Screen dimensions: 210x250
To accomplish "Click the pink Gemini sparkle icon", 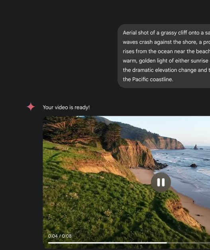I will (31, 107).
